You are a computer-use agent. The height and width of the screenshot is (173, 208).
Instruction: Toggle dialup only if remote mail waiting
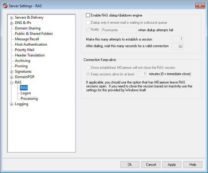click(x=88, y=23)
